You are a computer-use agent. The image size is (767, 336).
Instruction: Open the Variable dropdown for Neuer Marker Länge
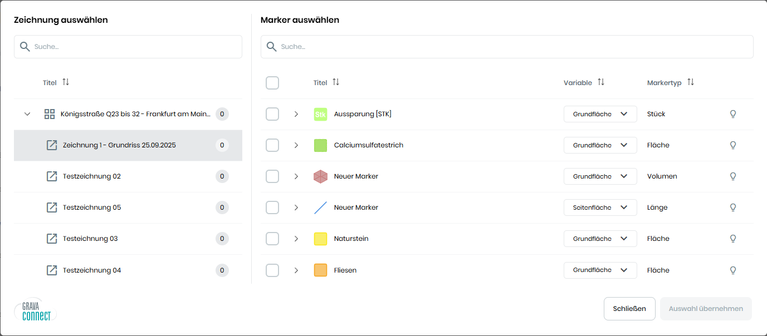point(600,207)
